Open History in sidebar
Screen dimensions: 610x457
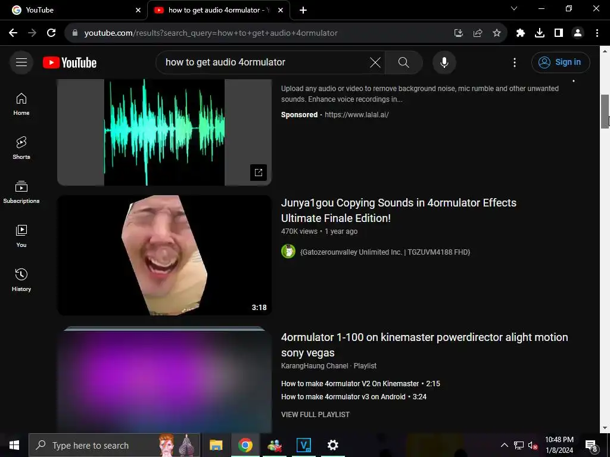[21, 280]
